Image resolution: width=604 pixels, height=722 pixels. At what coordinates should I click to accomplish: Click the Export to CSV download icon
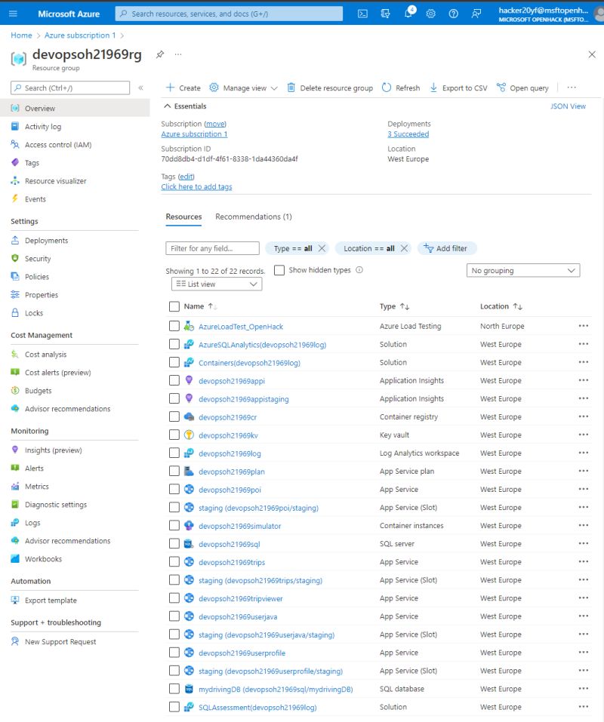pyautogui.click(x=433, y=88)
